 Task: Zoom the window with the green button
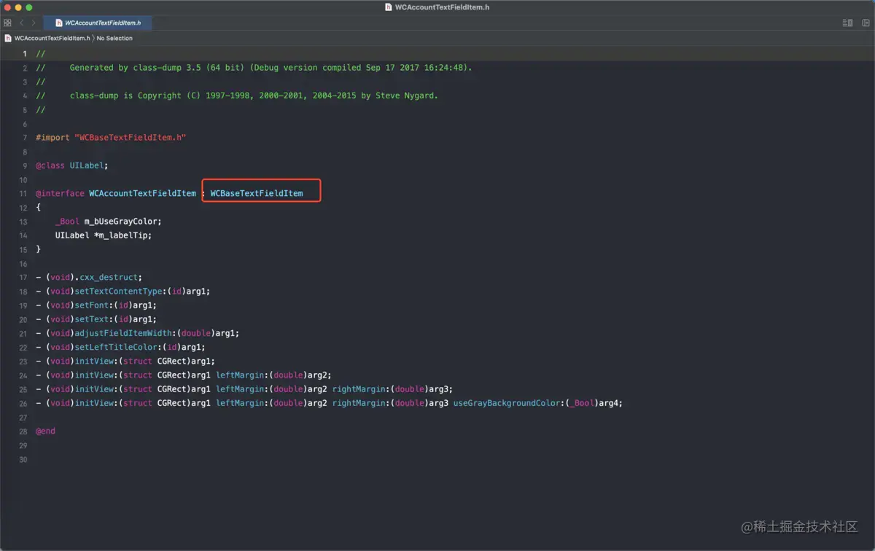(x=29, y=7)
